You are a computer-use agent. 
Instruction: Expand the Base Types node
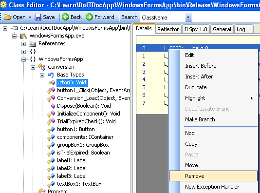click(x=42, y=75)
